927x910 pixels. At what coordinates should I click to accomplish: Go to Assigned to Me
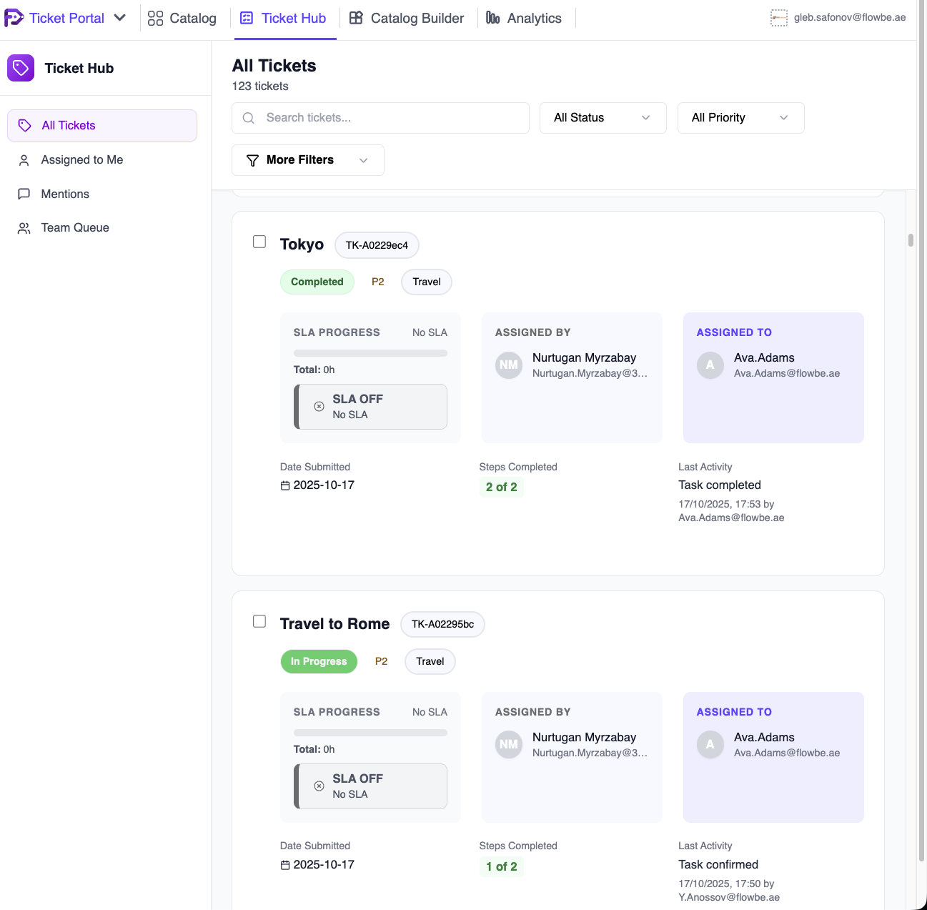tap(81, 160)
